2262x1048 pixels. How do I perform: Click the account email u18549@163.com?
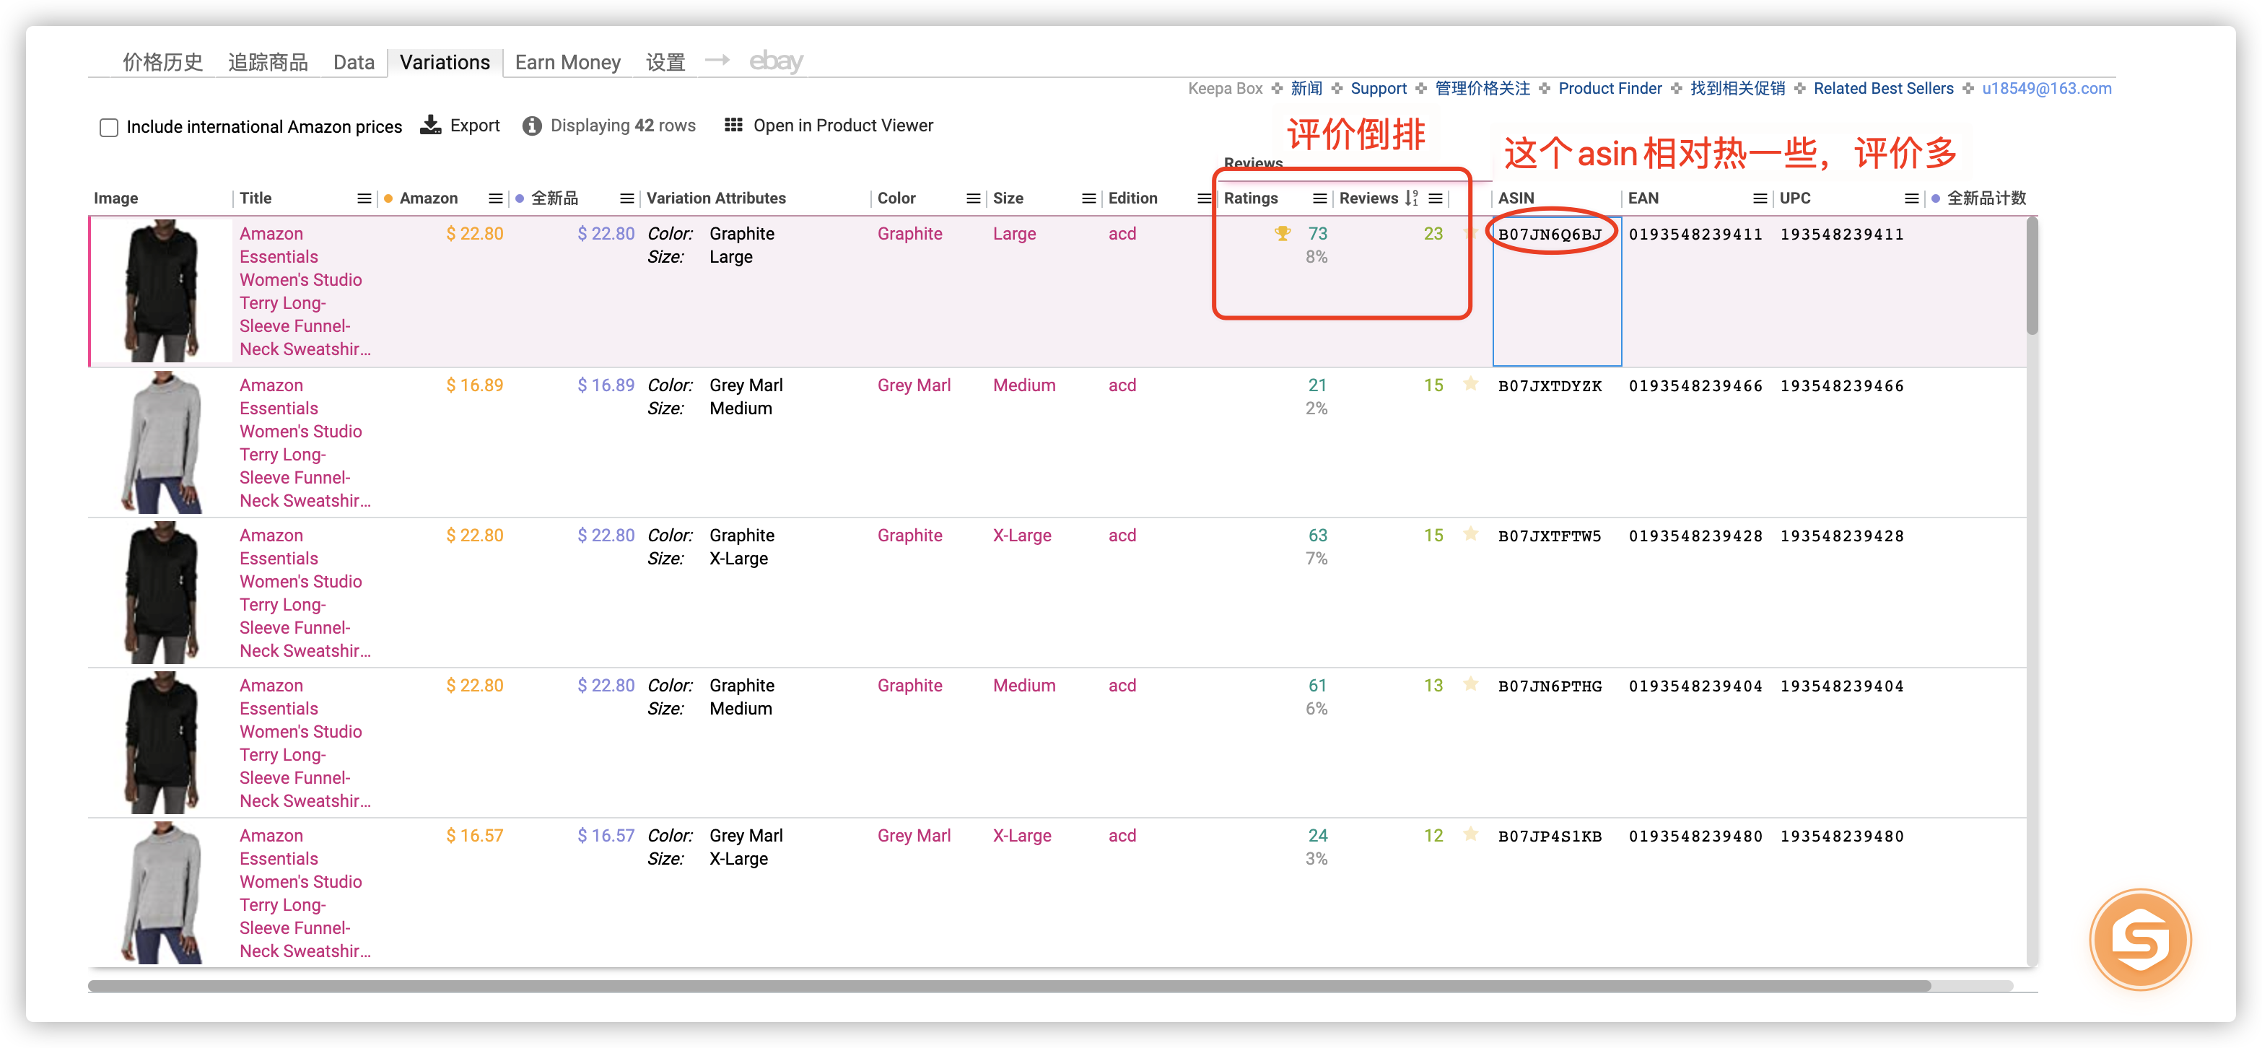(2047, 89)
